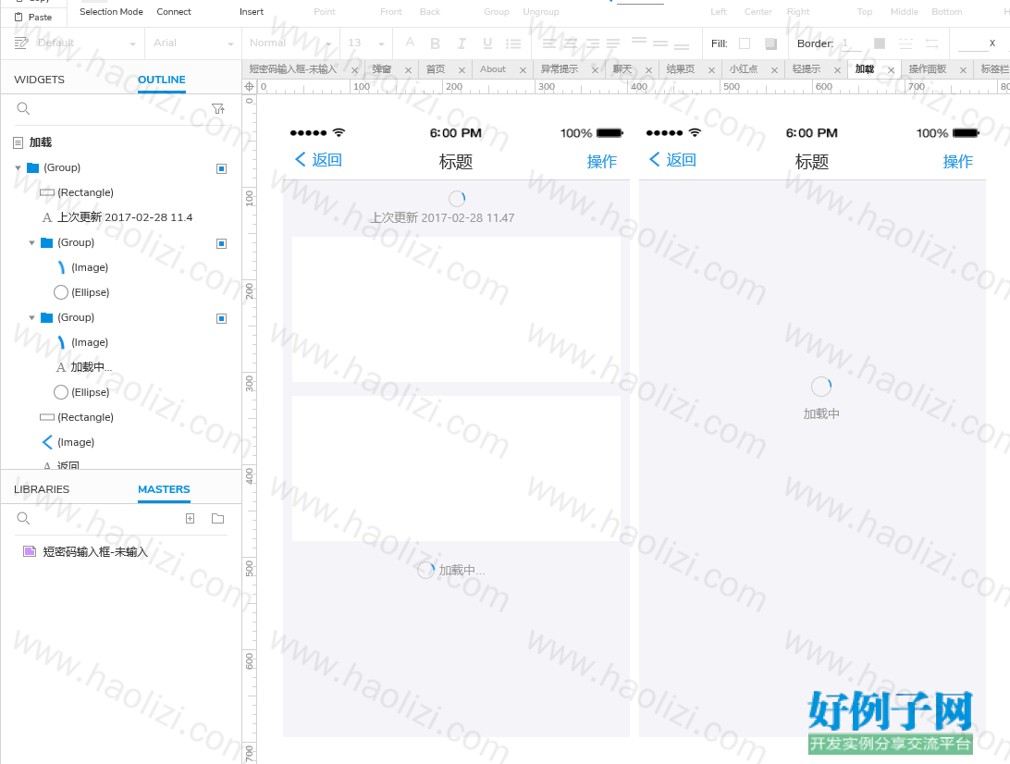Close the 结果页 page tab
Screen dimensions: 1010x764
711,70
